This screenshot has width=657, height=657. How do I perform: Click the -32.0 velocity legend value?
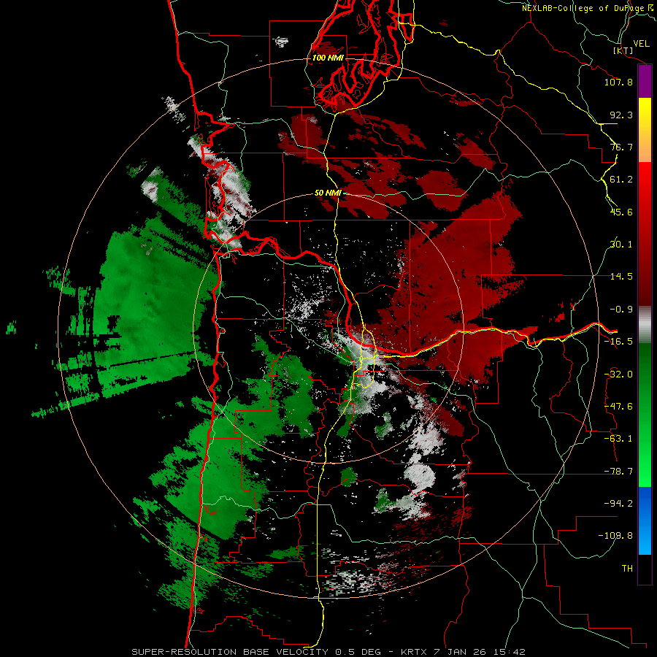pos(618,374)
